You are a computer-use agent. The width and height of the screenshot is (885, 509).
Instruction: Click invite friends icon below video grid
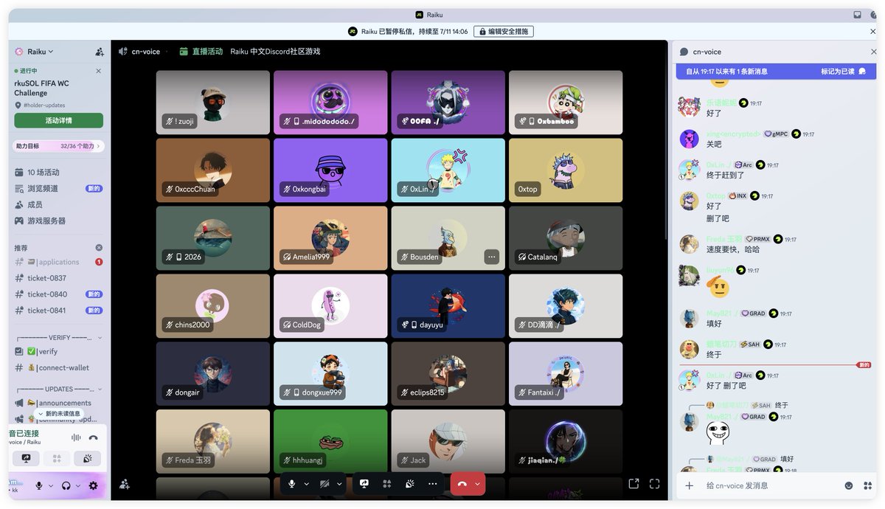click(x=125, y=484)
